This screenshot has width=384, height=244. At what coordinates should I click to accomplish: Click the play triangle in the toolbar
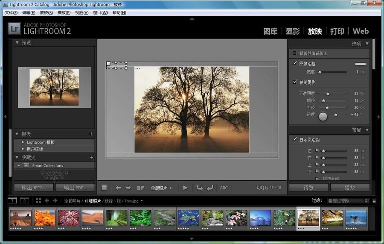point(185,188)
